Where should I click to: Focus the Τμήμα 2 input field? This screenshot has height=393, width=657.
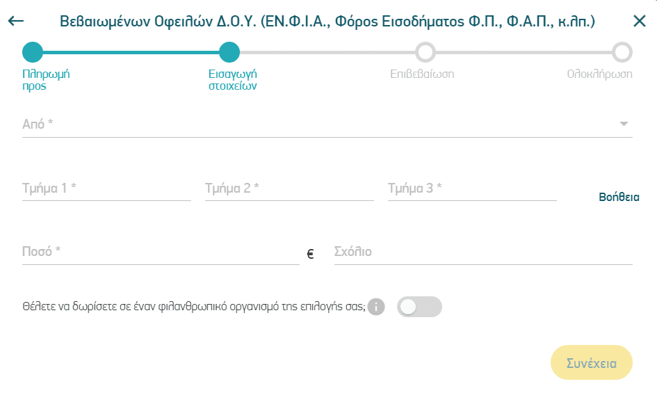[x=289, y=189]
